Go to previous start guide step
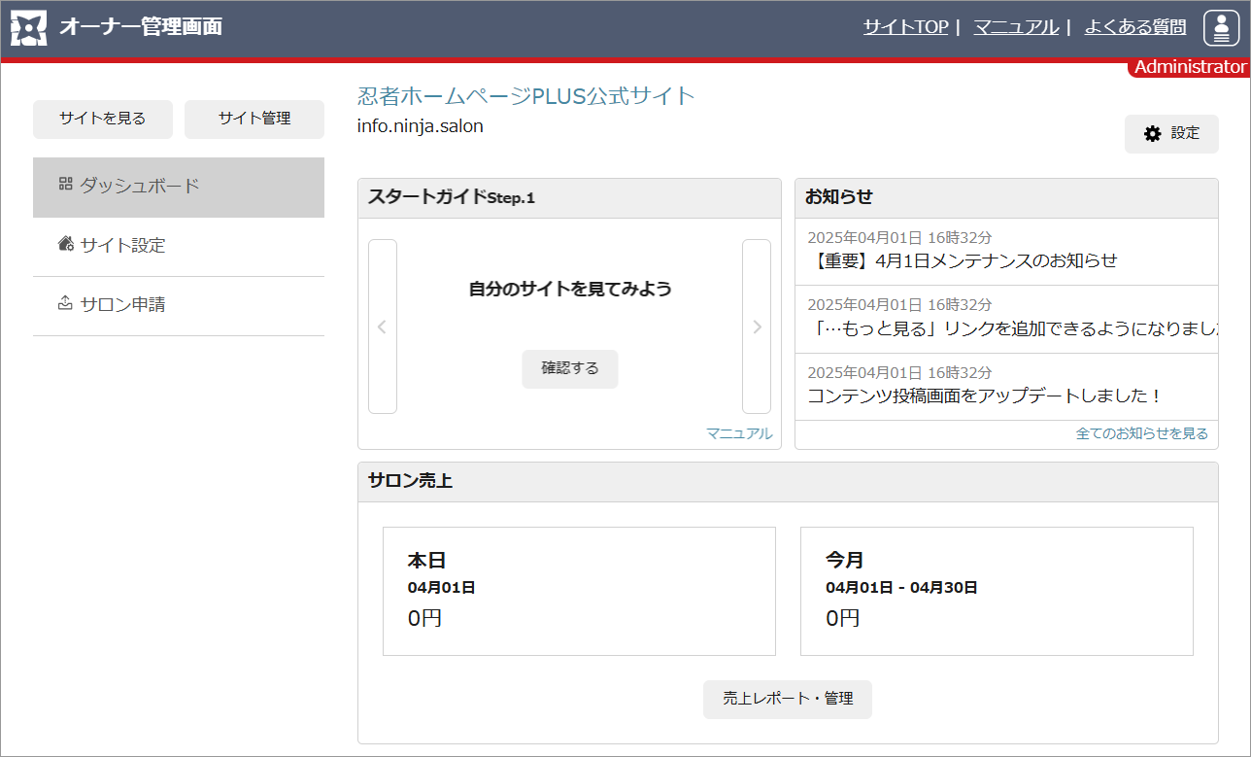This screenshot has height=757, width=1251. [x=383, y=327]
